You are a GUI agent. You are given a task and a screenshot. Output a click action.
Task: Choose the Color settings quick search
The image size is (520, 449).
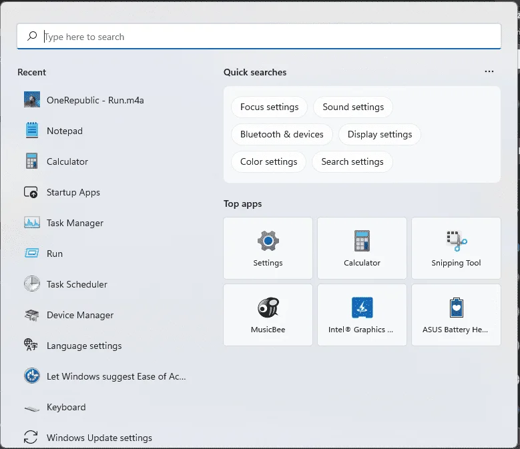point(268,161)
